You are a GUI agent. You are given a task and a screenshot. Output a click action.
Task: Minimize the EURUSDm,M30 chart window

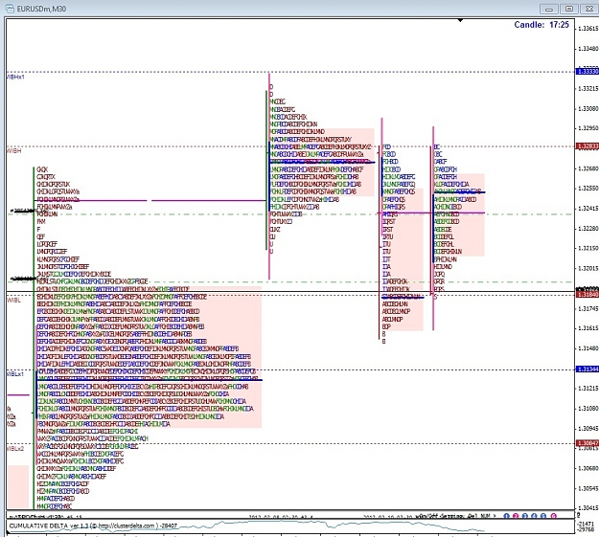click(549, 9)
